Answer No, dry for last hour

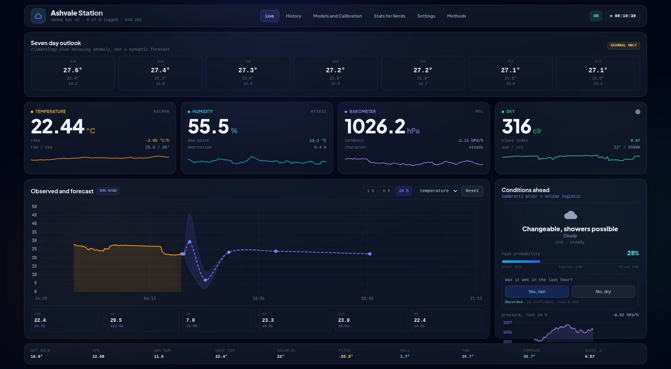tap(603, 292)
